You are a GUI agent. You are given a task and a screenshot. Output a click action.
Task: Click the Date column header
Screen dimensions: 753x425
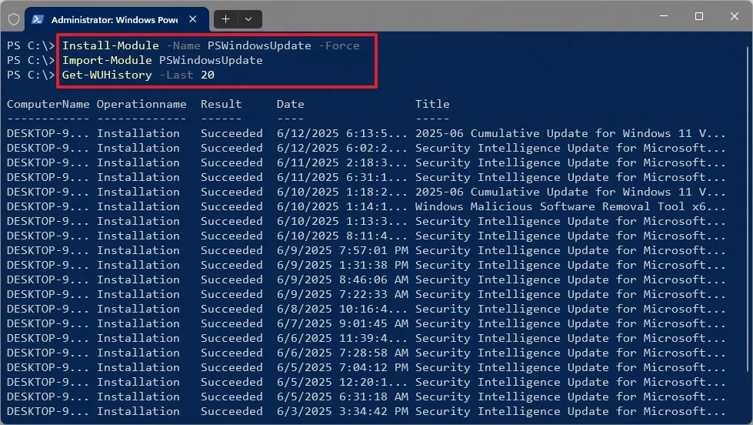pos(291,104)
